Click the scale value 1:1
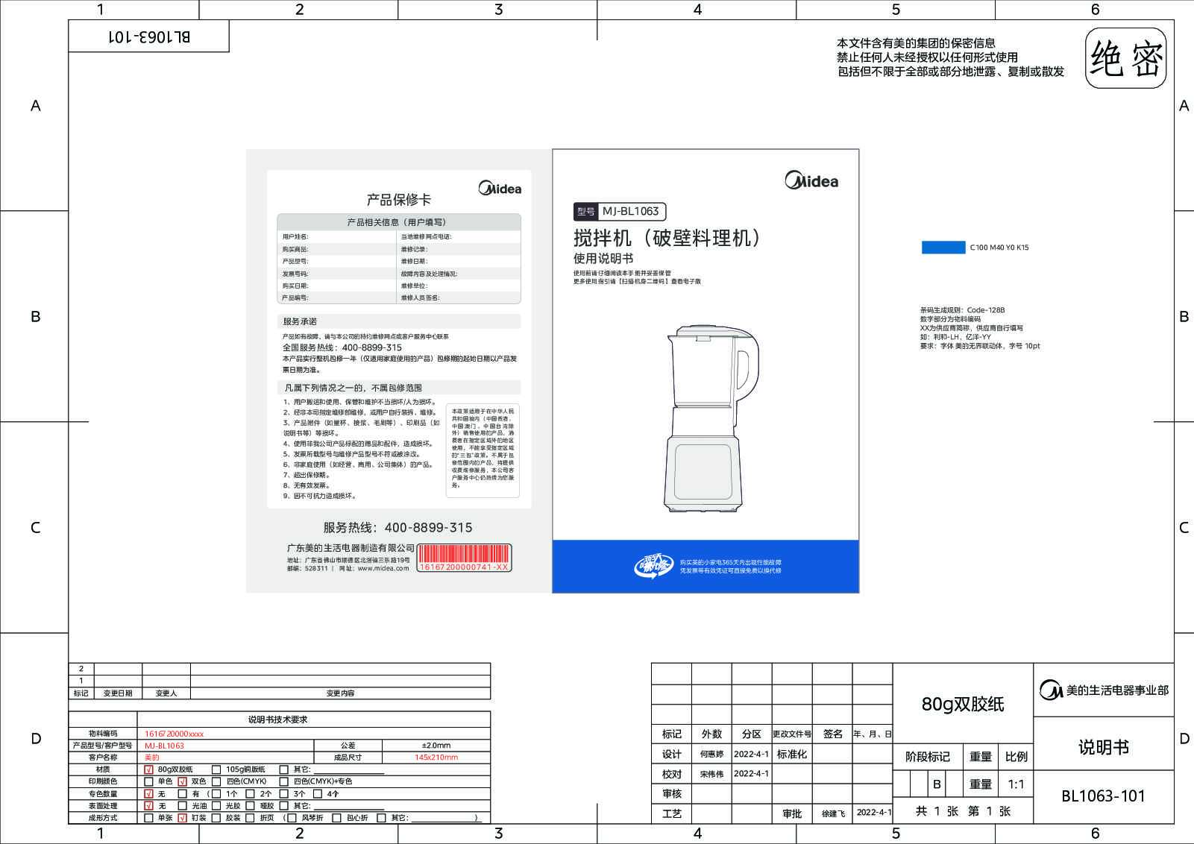This screenshot has height=844, width=1194. click(x=1016, y=784)
